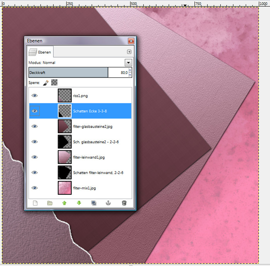Click the Deckkraft opacity slider
Screen dimensions: 270x266
(68, 72)
